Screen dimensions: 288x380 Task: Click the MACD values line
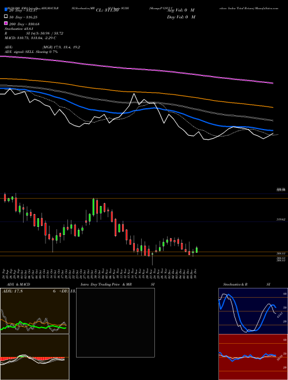click(x=31, y=38)
